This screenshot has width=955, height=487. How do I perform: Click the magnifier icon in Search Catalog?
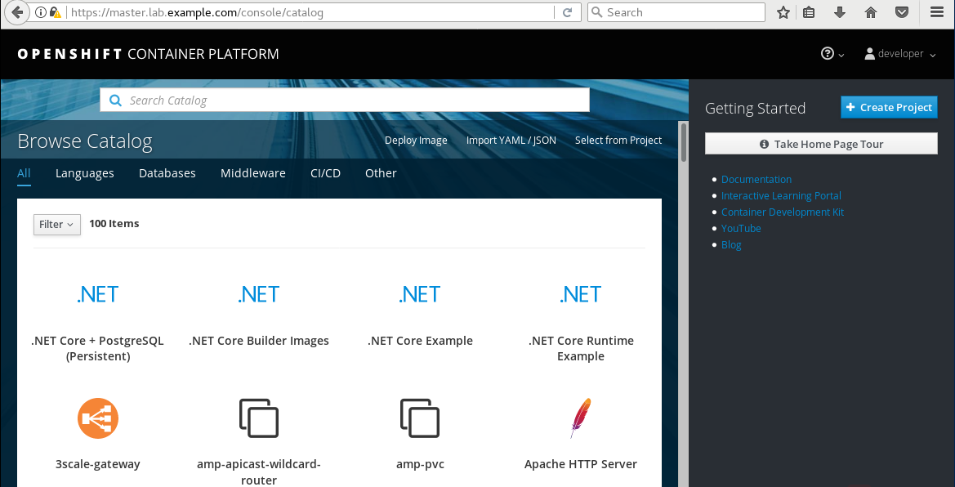tap(115, 101)
